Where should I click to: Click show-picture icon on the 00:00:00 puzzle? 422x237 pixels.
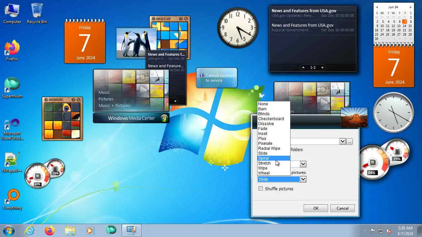click(73, 100)
